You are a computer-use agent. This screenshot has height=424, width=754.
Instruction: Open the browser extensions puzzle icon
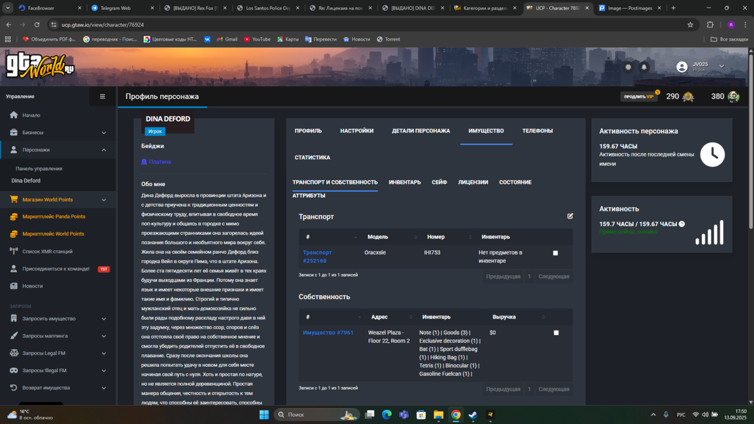coord(710,25)
